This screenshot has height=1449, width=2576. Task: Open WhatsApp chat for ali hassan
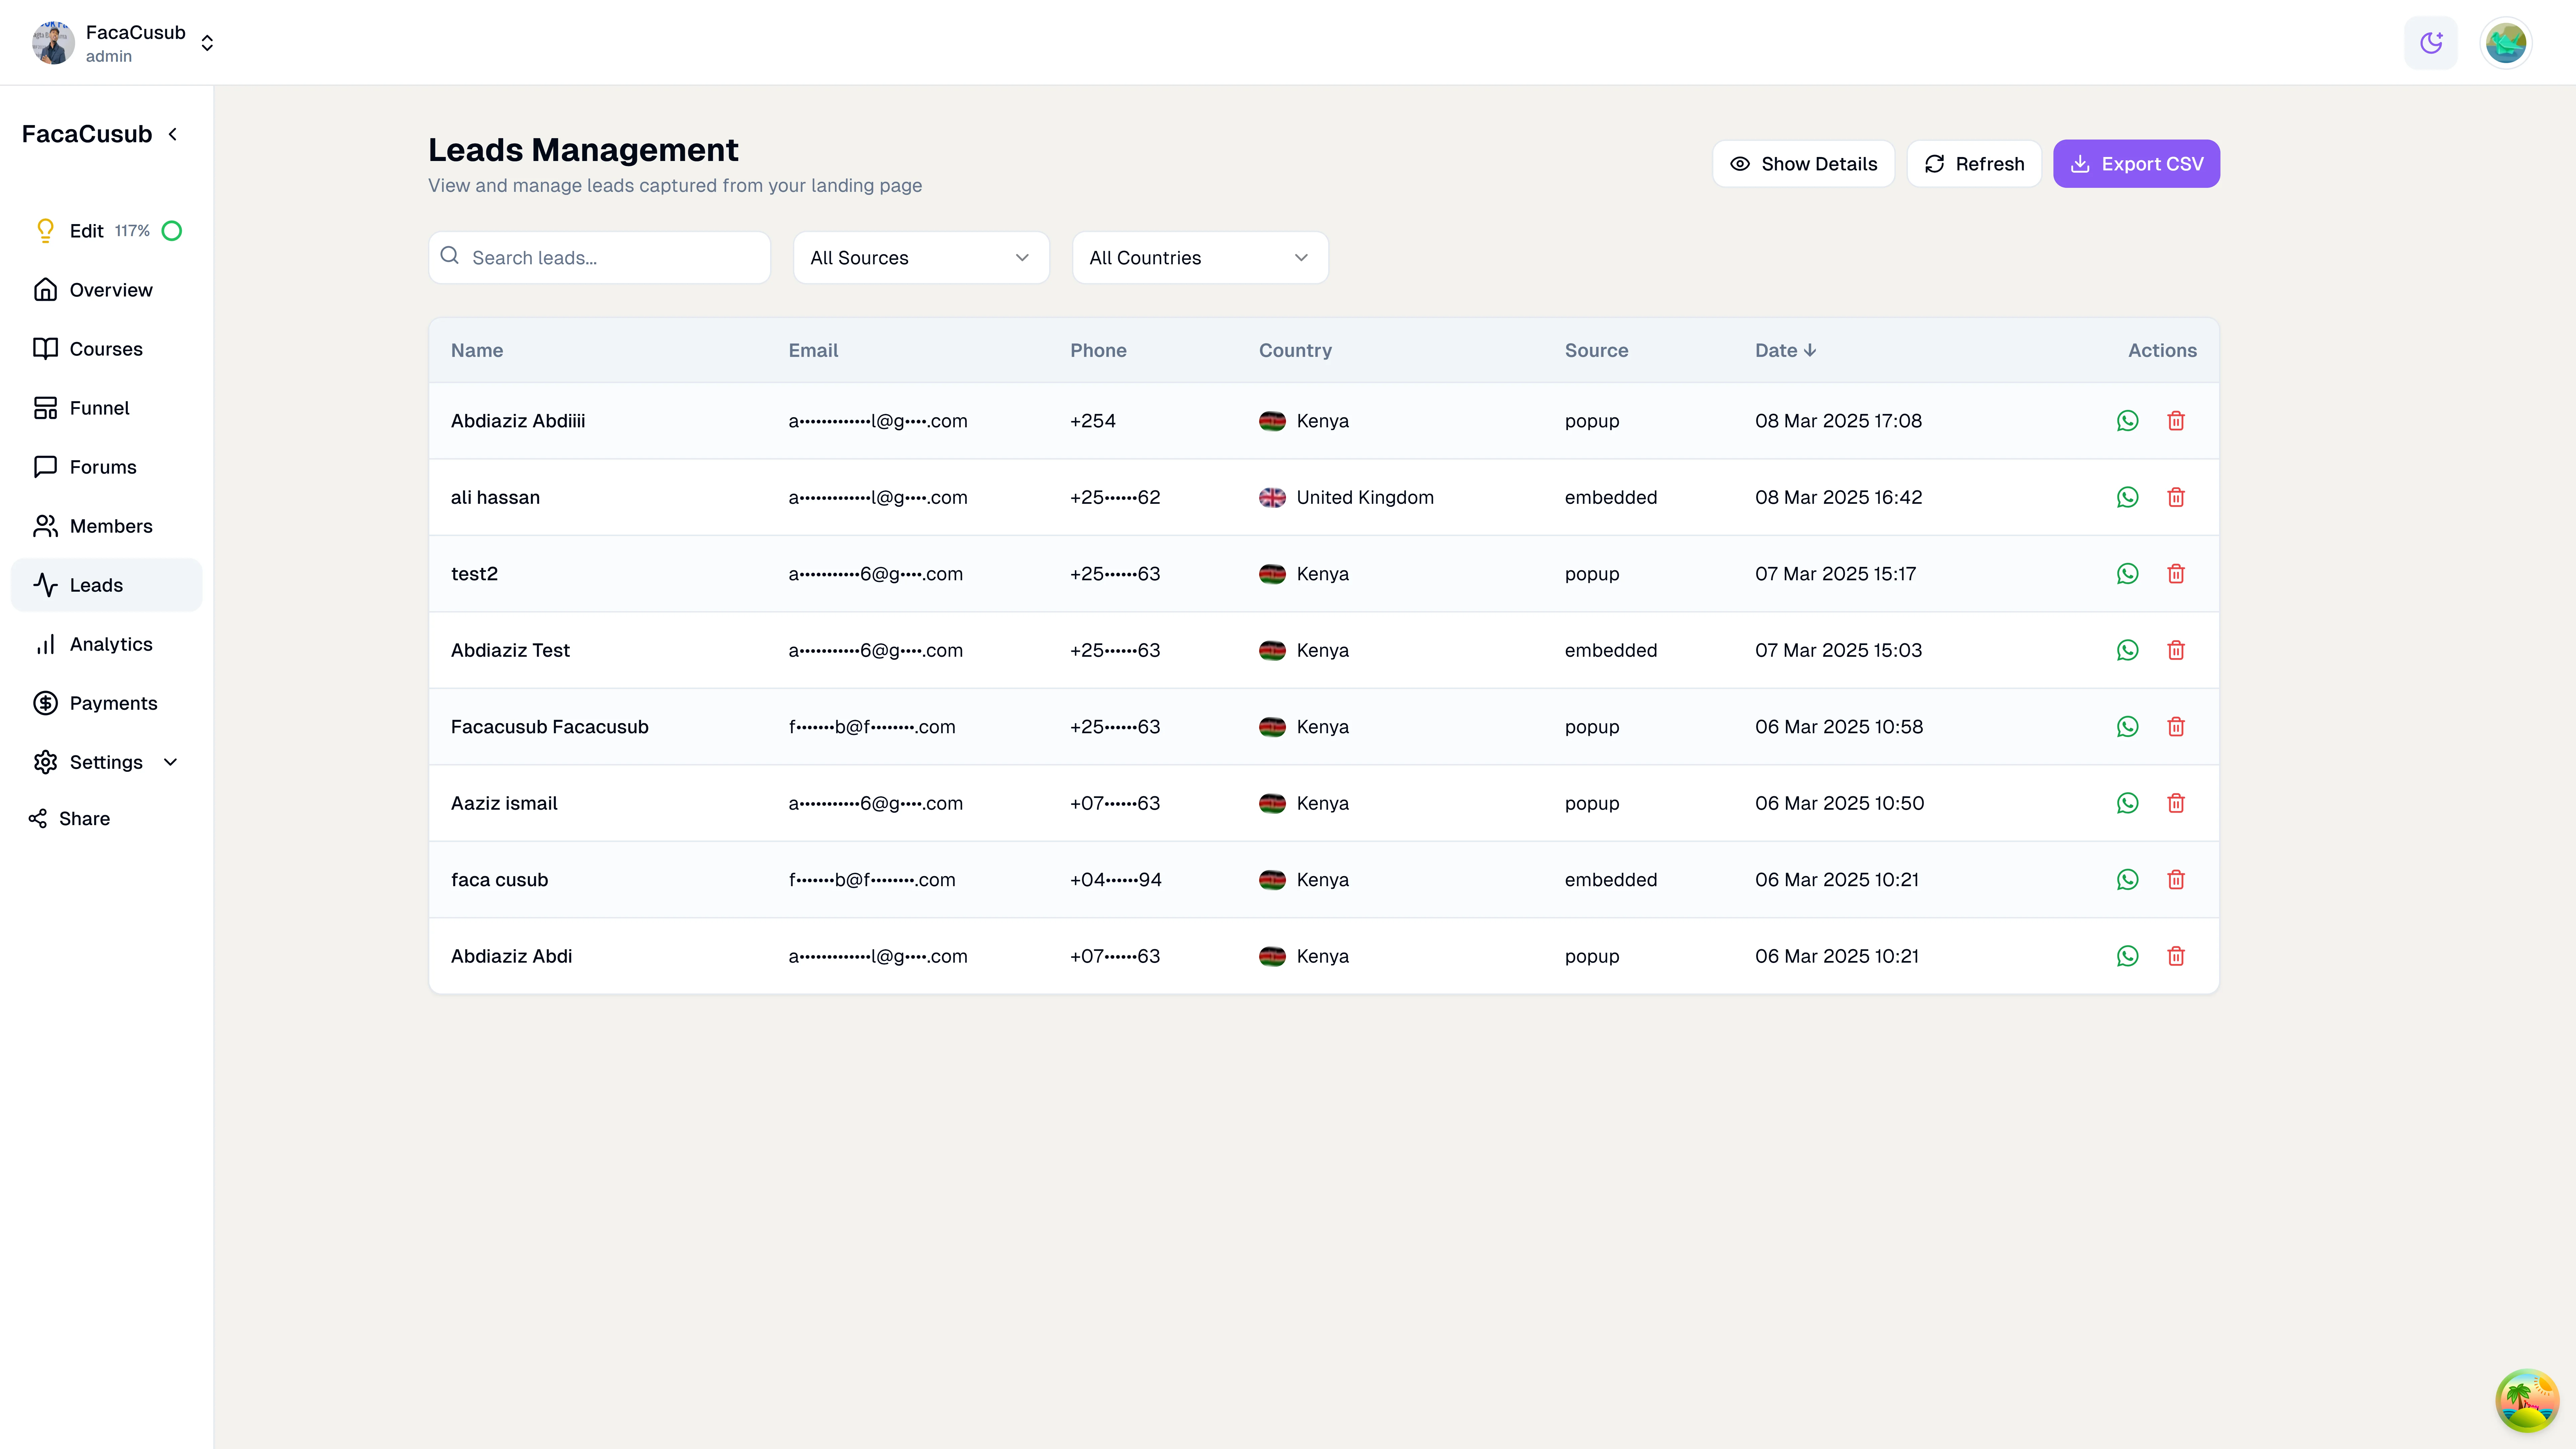pyautogui.click(x=2127, y=497)
